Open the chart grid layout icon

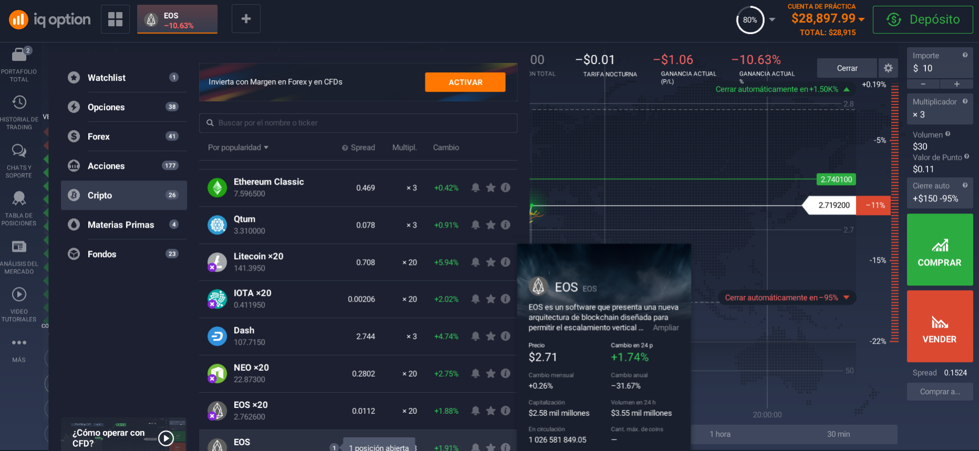[115, 19]
